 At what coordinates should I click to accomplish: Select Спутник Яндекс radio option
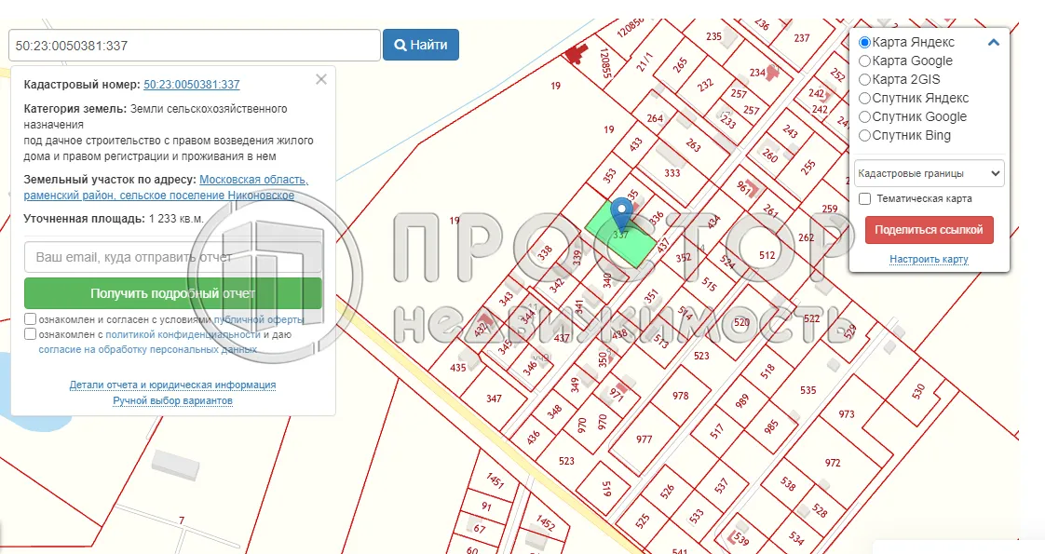865,99
